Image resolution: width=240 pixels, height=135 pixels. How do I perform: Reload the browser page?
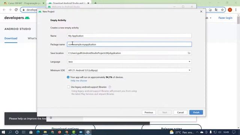(16, 10)
